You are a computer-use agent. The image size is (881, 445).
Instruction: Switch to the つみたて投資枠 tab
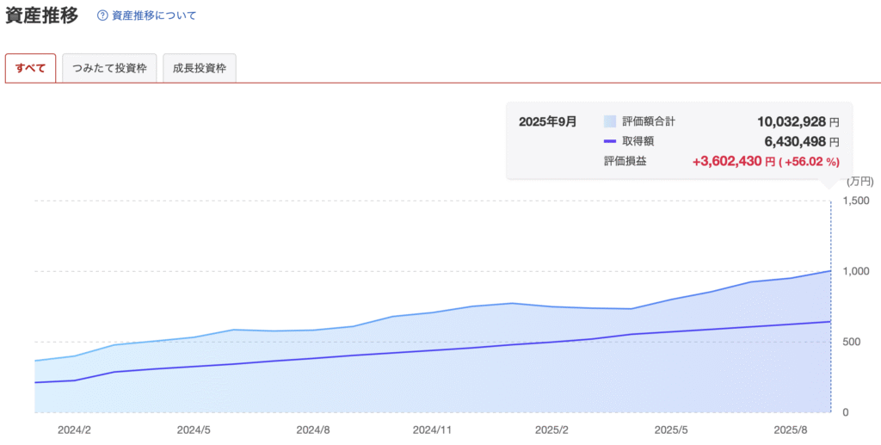click(109, 68)
